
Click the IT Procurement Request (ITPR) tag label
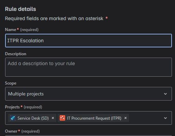pos(94,118)
